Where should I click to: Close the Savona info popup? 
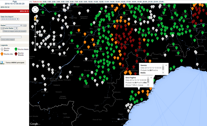[x=166, y=65]
